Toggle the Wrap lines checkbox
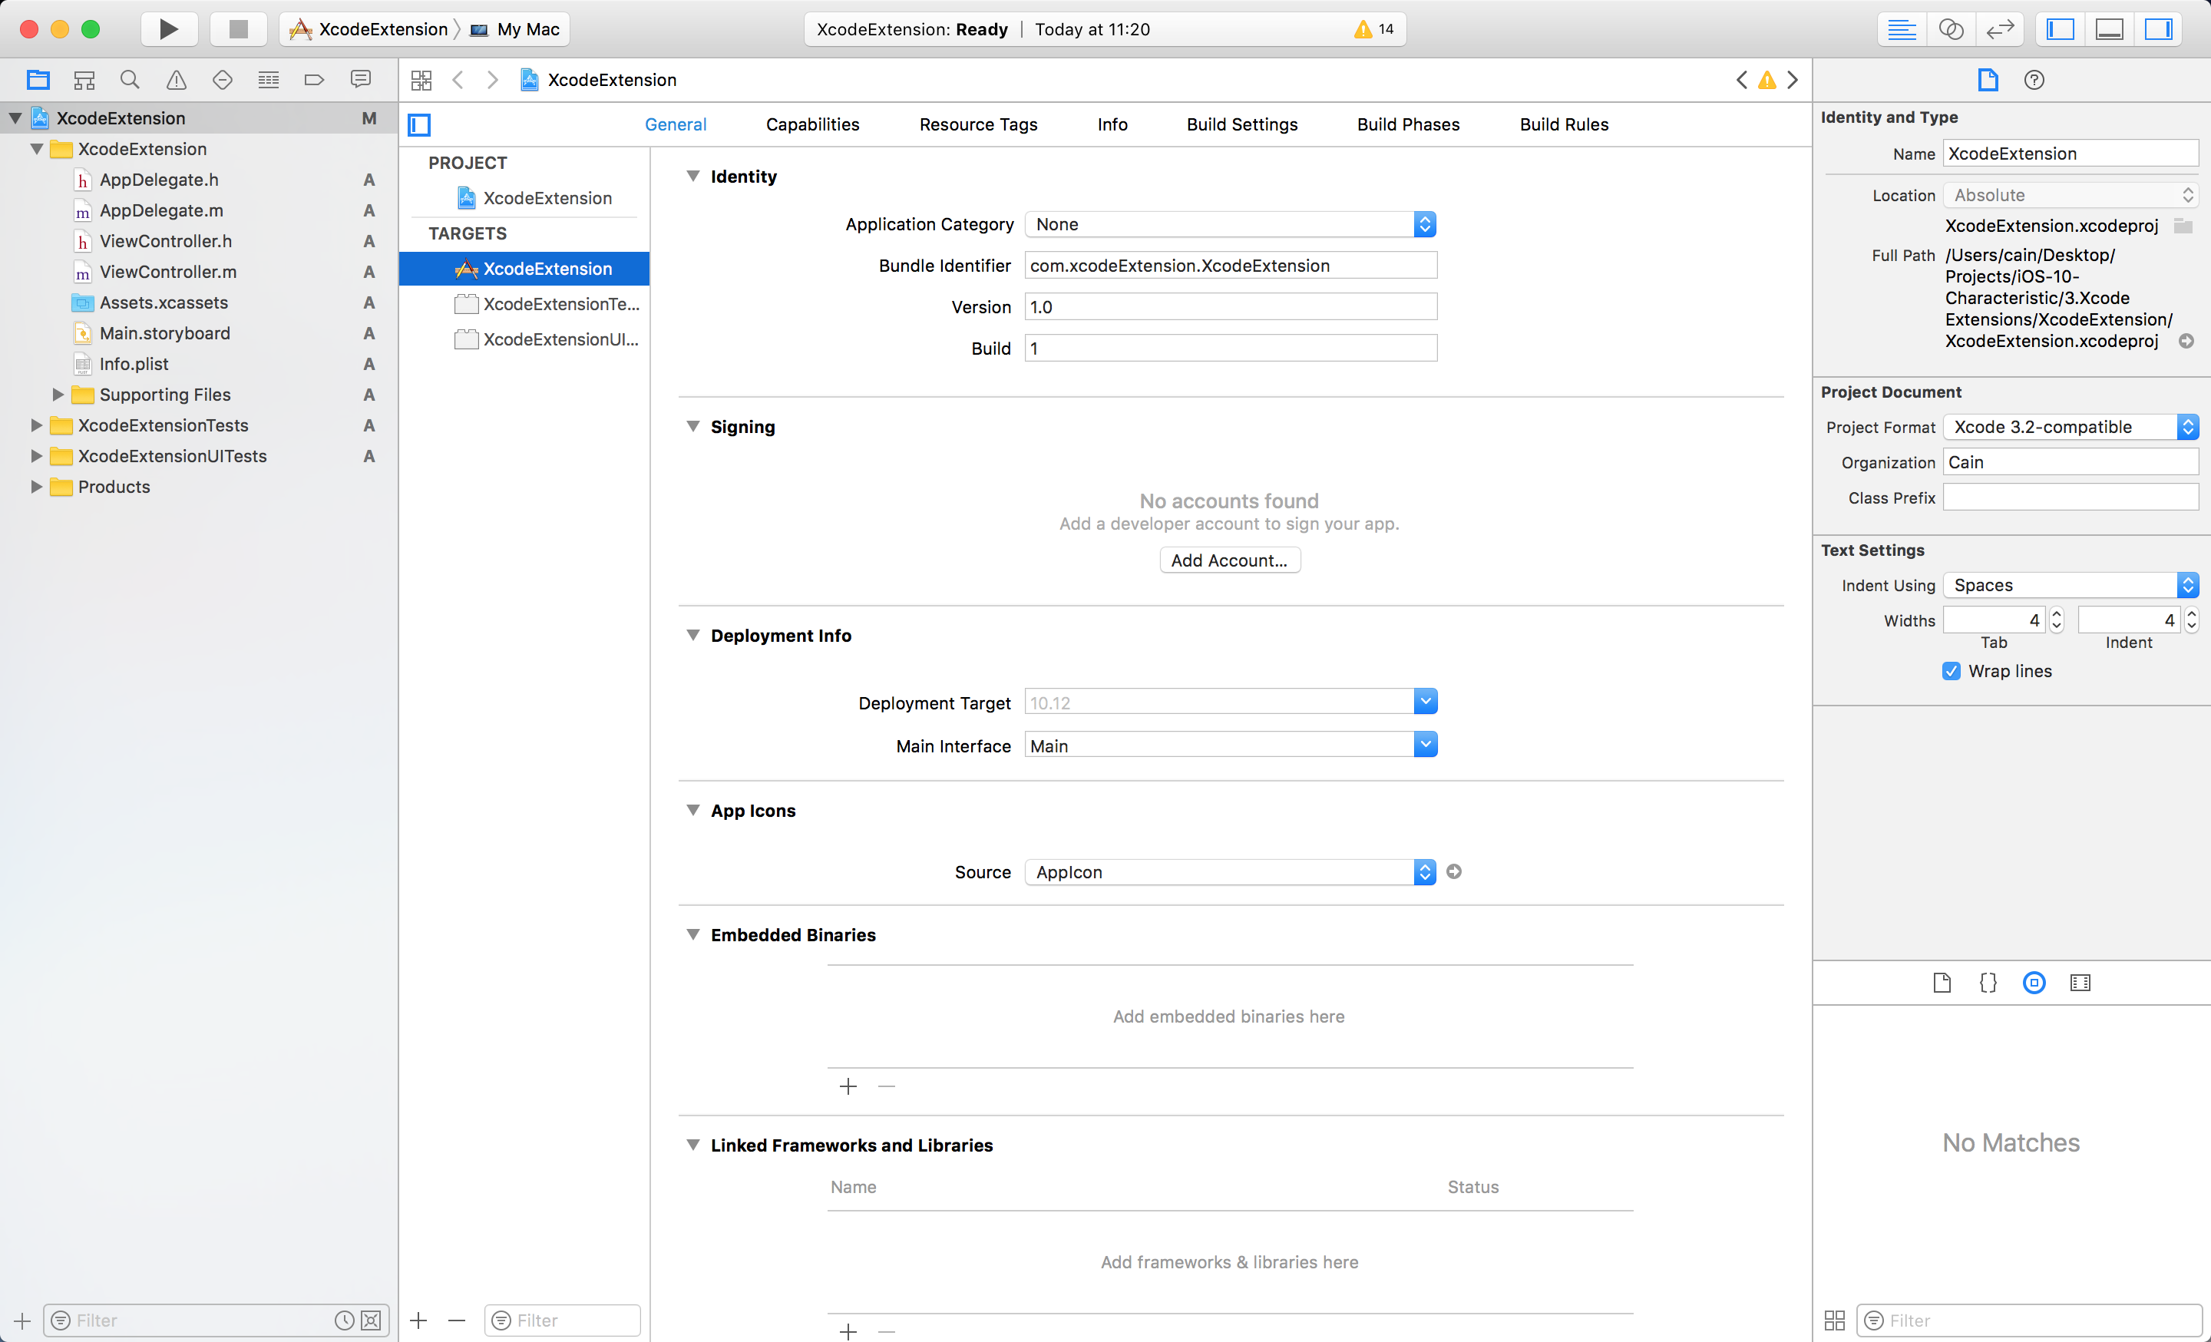 pyautogui.click(x=1951, y=671)
